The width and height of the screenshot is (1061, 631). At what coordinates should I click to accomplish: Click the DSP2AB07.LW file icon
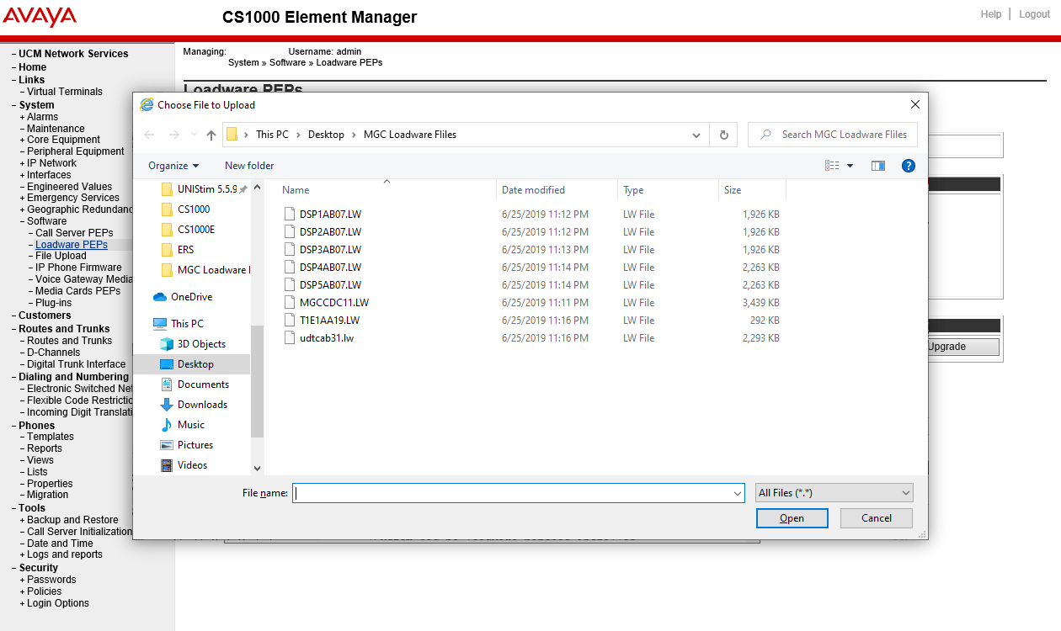290,232
